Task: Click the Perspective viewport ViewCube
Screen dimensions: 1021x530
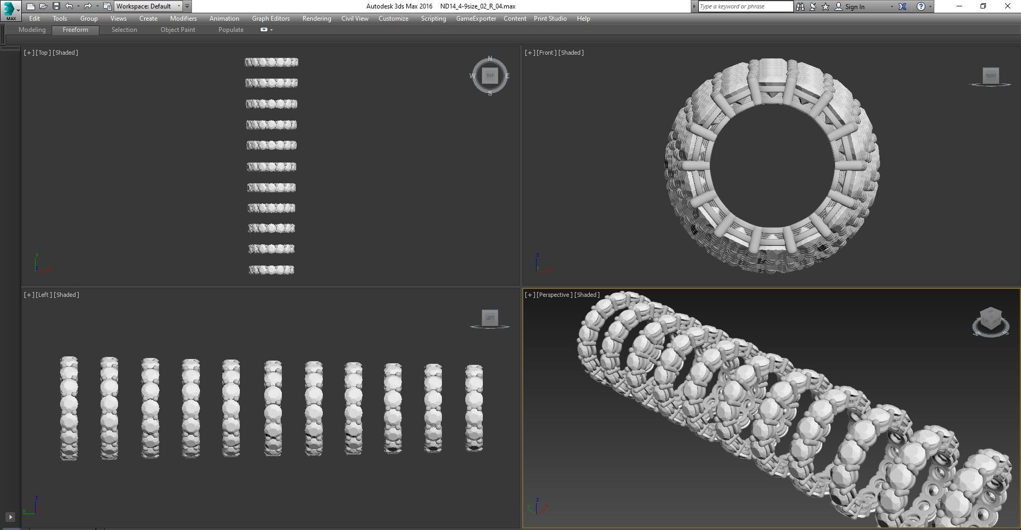Action: pyautogui.click(x=990, y=319)
